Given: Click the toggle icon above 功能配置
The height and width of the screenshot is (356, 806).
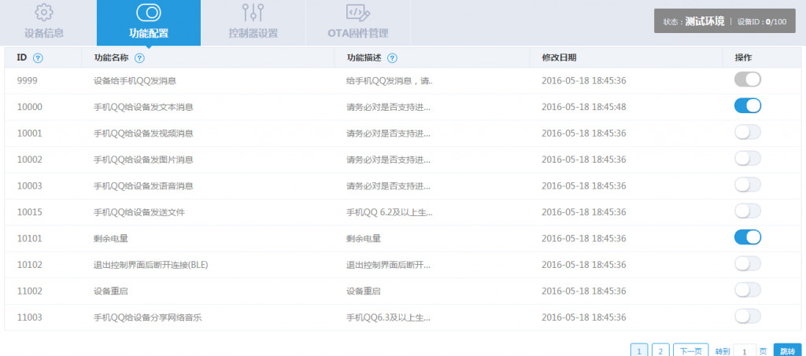Looking at the screenshot, I should point(149,13).
